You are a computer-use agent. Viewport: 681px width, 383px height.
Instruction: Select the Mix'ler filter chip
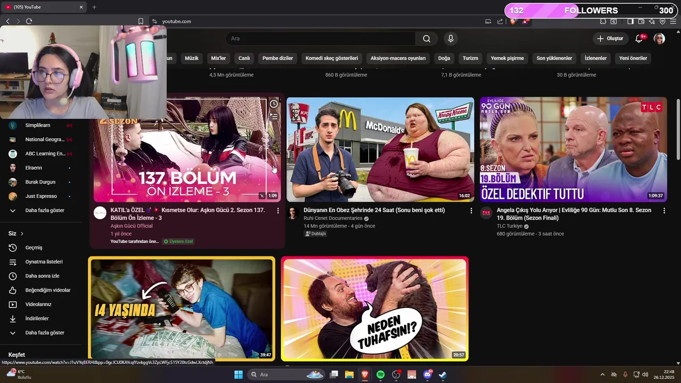click(219, 58)
